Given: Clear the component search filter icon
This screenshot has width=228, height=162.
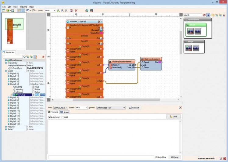Looking at the screenshot, I should (x=204, y=15).
